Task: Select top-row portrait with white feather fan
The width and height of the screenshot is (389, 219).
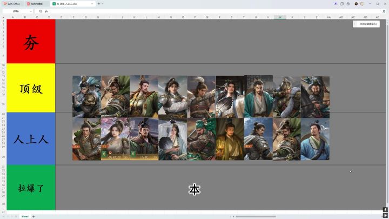Action: [x=230, y=97]
